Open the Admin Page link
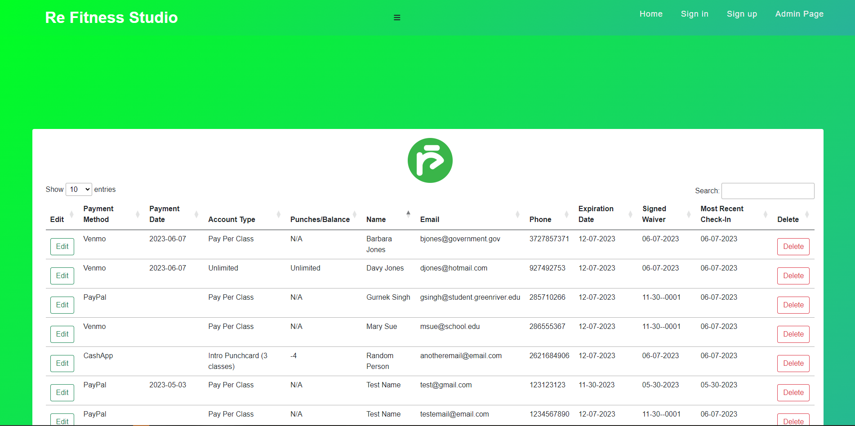Image resolution: width=855 pixels, height=426 pixels. click(799, 14)
